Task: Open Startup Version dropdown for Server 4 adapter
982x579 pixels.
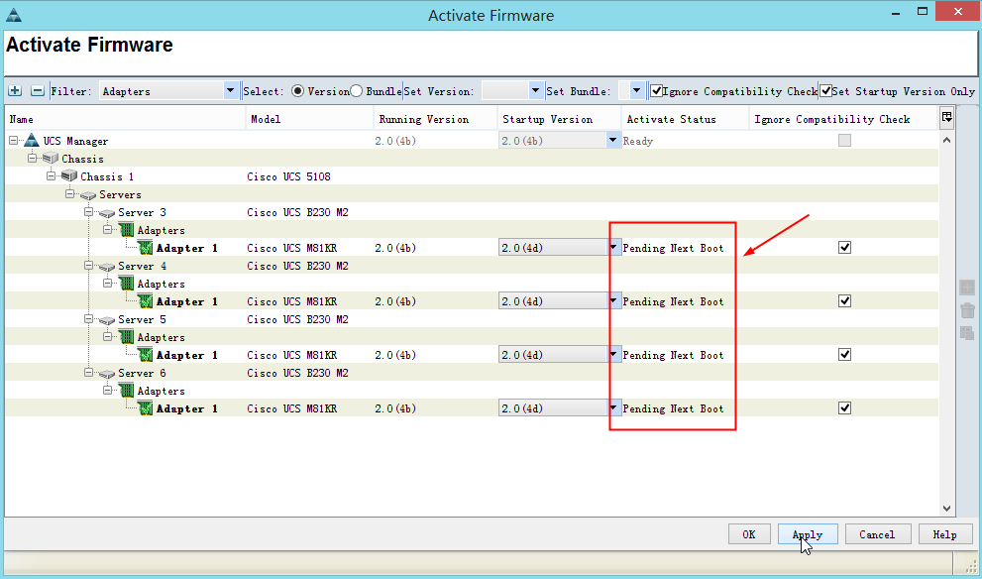Action: pos(613,301)
